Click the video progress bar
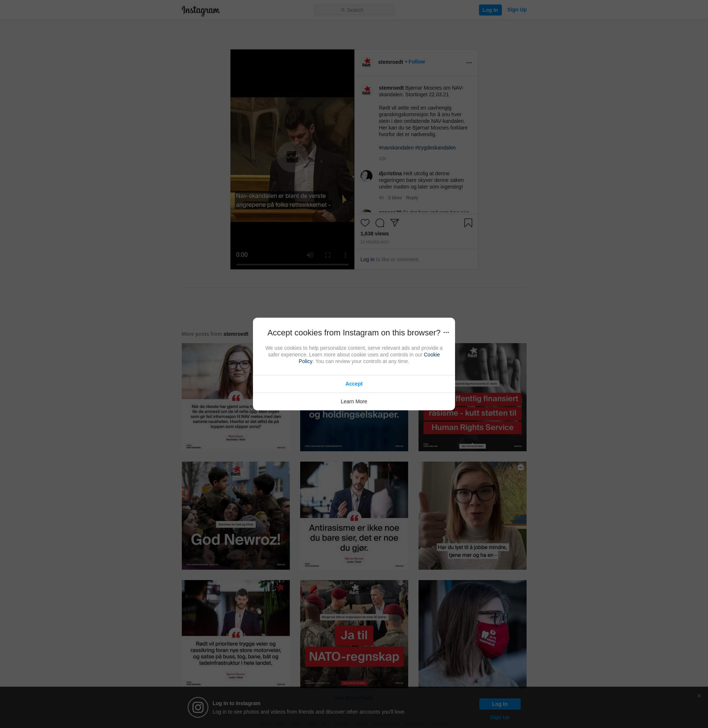 point(292,265)
